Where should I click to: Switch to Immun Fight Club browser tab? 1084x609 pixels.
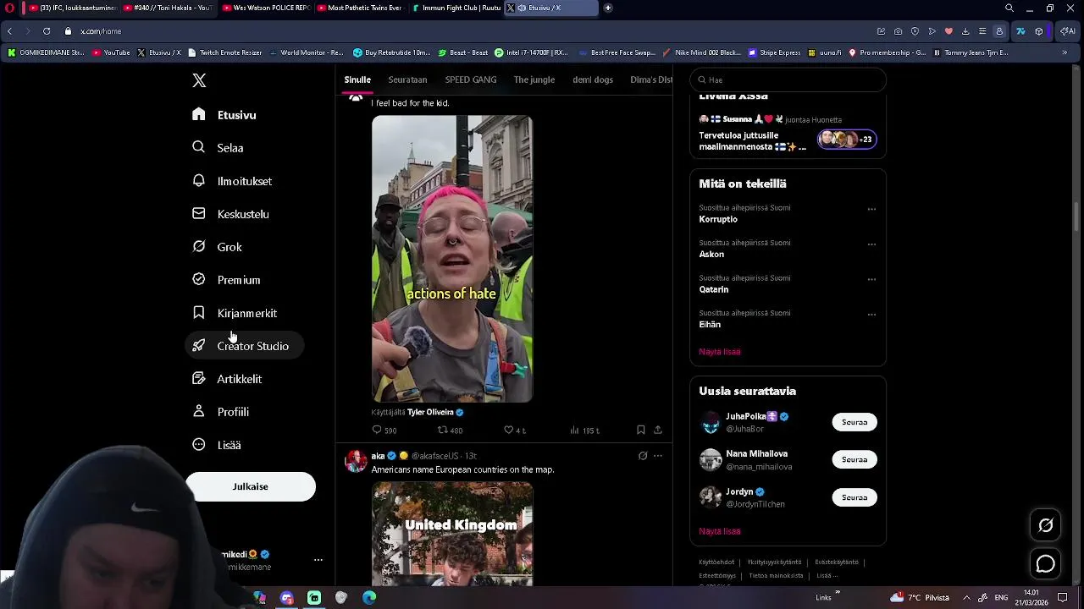point(456,8)
